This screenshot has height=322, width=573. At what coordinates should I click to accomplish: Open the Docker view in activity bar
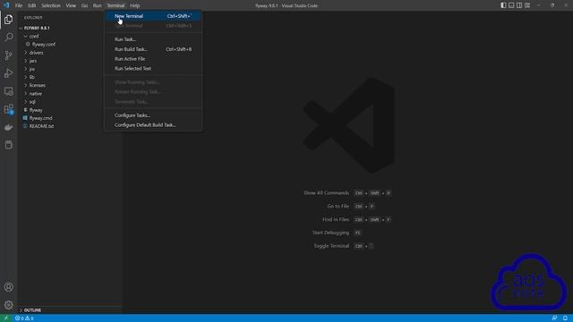click(x=8, y=127)
